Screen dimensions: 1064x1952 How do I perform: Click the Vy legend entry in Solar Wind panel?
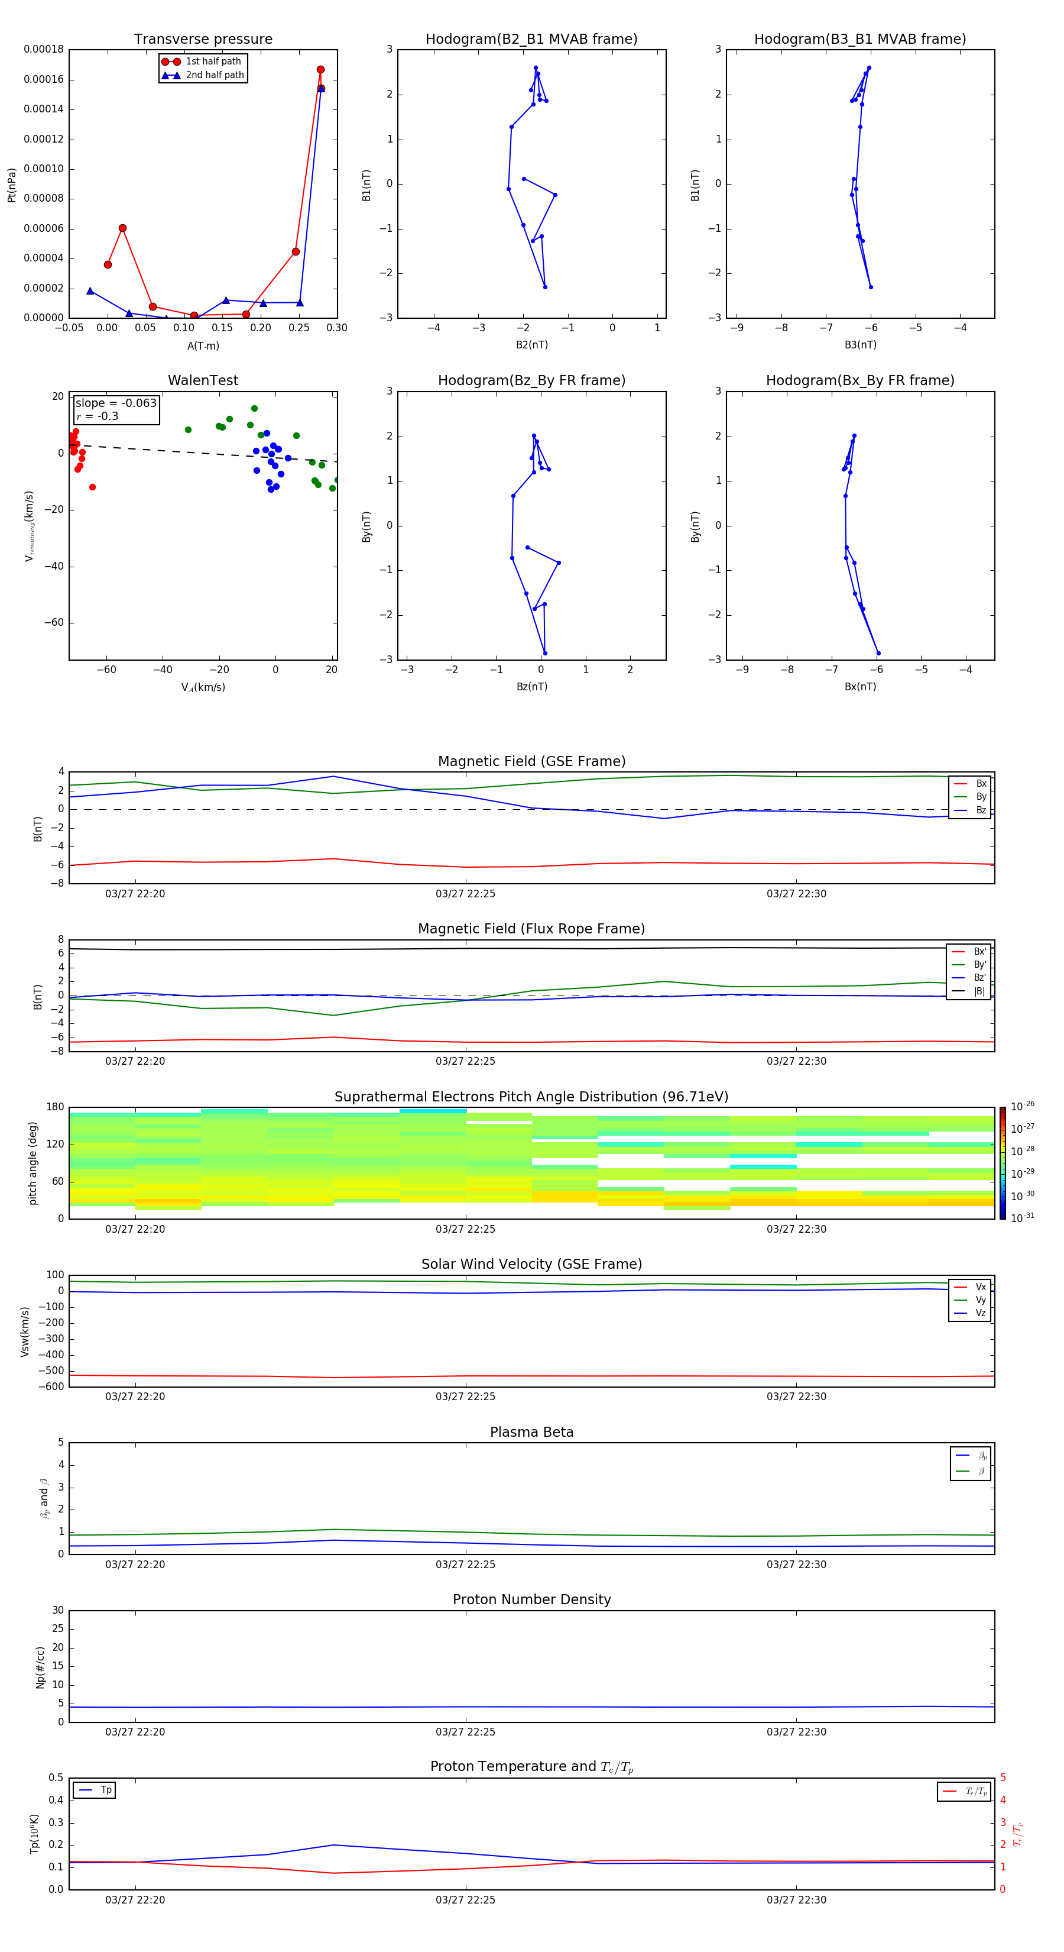tap(970, 1300)
